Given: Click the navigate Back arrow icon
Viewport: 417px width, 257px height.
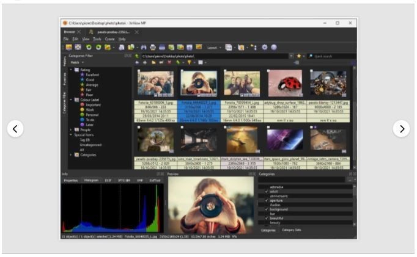Looking at the screenshot, I should tap(137, 62).
